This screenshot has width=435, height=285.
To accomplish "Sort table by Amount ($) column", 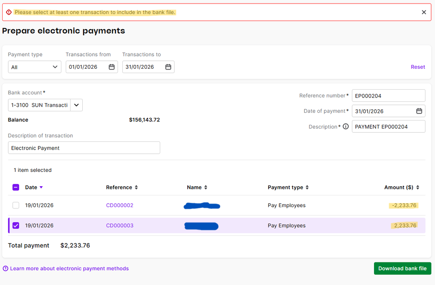I will point(418,188).
